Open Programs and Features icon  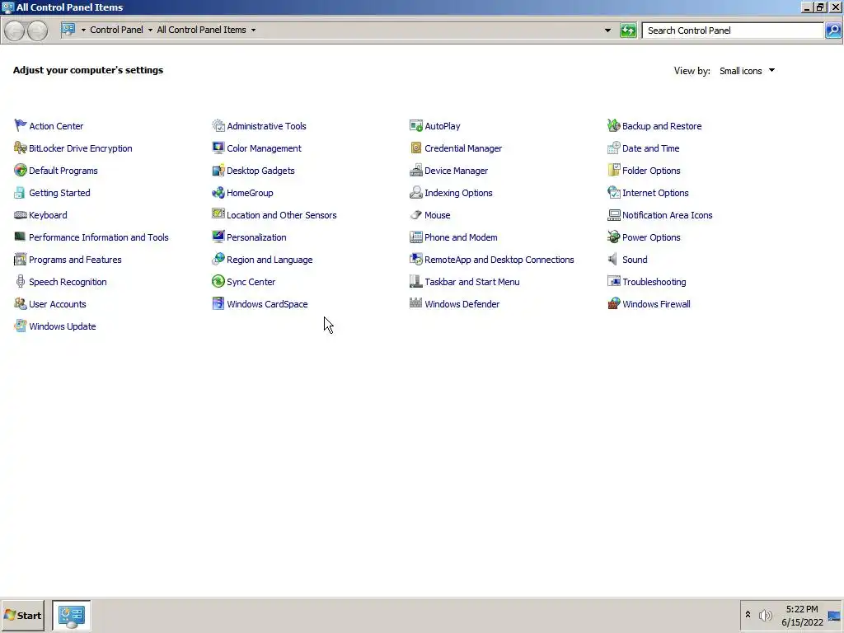point(21,259)
